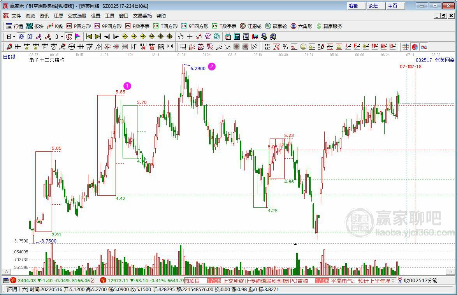The width and height of the screenshot is (457, 295).
Task: Open the 资讯 menu
Action: tap(44, 16)
